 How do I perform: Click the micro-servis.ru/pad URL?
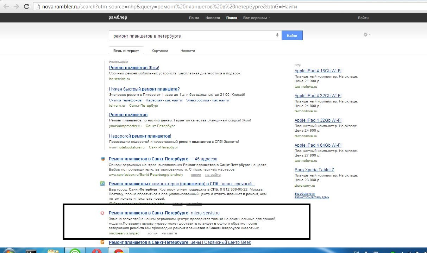pyautogui.click(x=124, y=233)
